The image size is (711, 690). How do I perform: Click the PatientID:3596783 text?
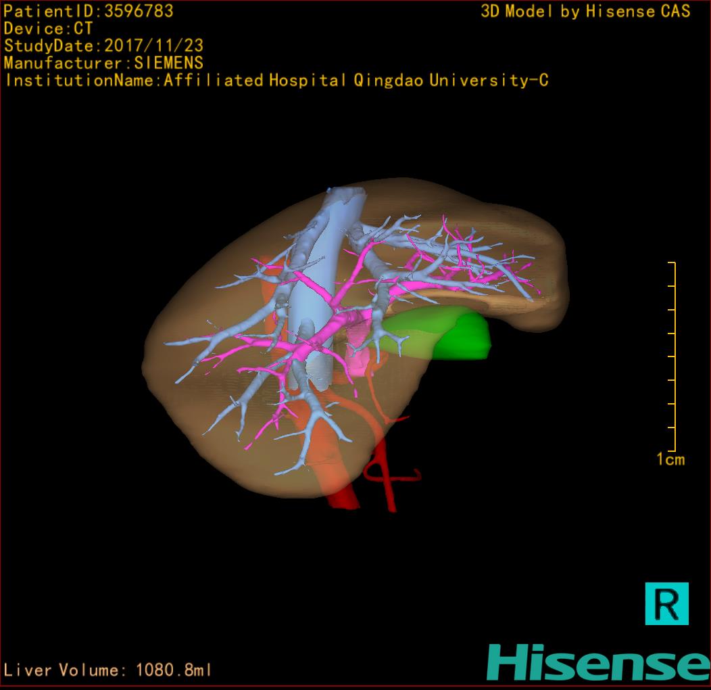[89, 11]
